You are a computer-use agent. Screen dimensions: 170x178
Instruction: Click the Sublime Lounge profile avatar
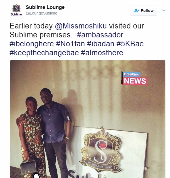pyautogui.click(x=16, y=10)
